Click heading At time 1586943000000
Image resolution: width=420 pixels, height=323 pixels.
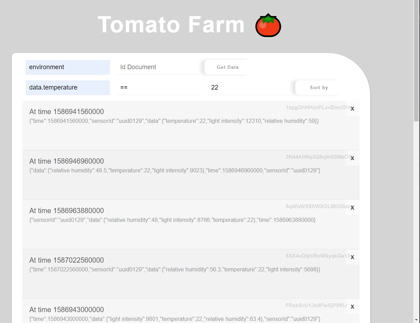[x=66, y=310]
